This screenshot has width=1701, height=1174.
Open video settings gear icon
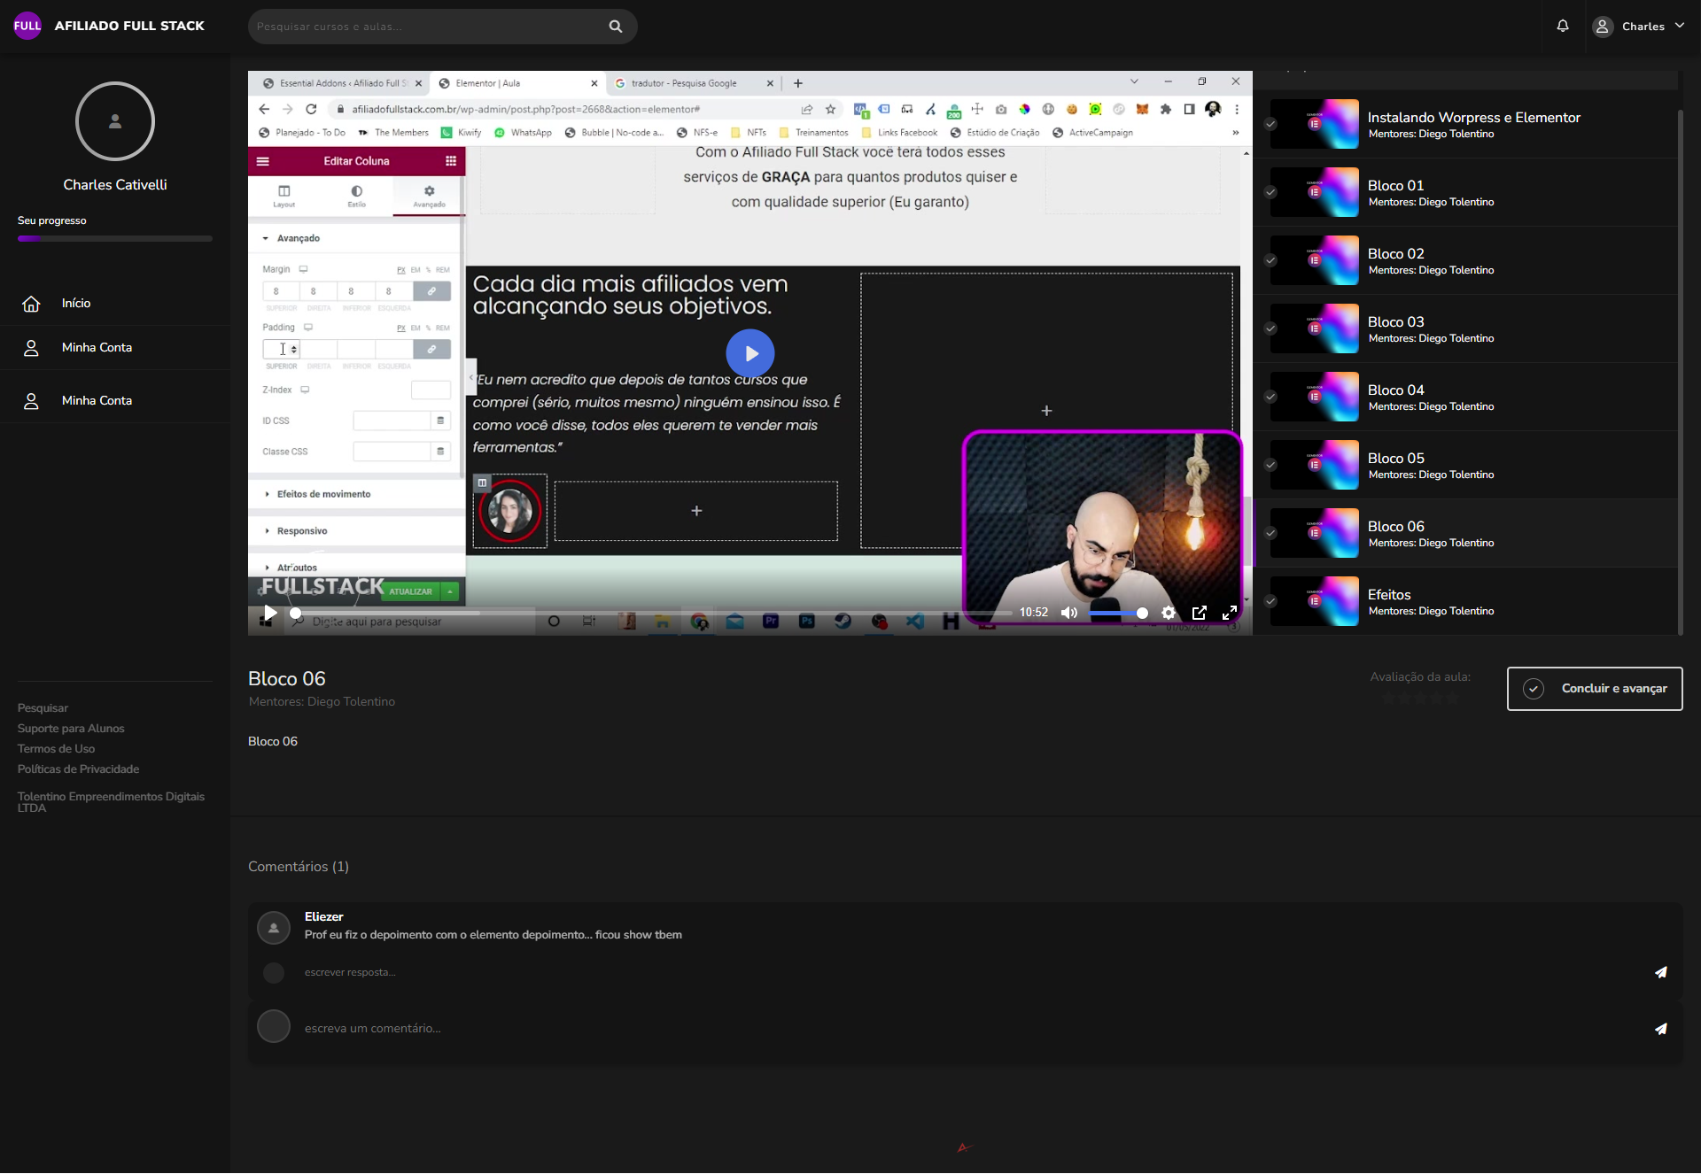(x=1169, y=613)
